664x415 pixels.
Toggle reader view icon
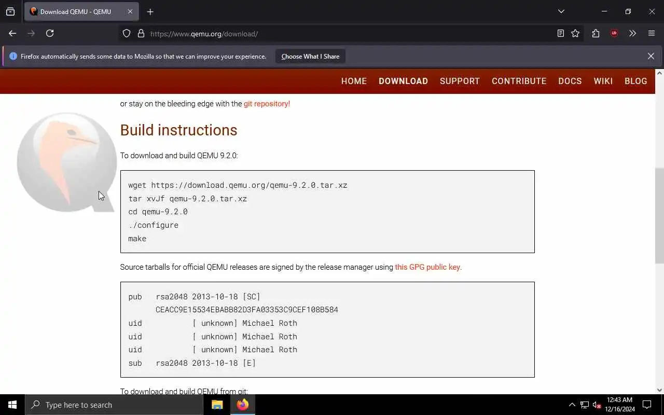[x=560, y=33]
